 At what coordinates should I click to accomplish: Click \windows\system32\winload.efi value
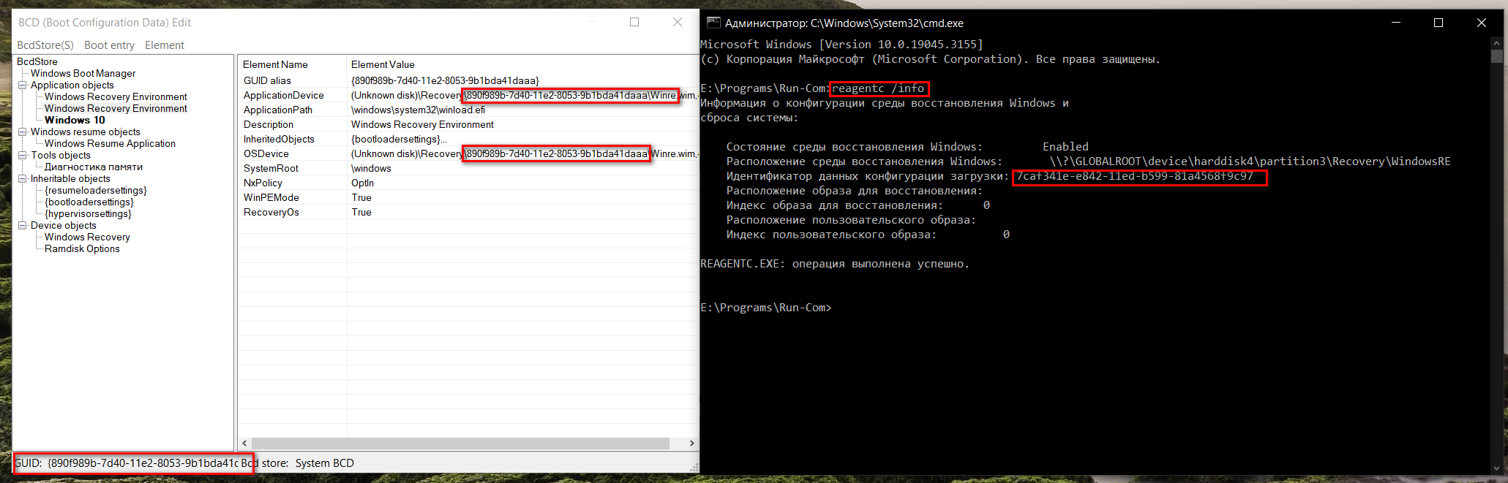418,110
